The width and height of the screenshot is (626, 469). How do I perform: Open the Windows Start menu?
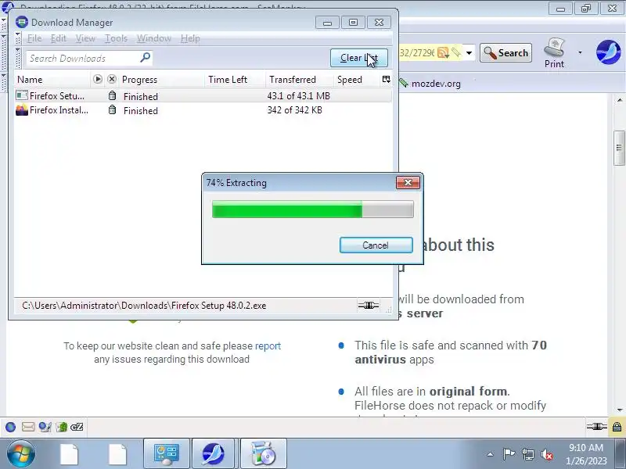pyautogui.click(x=21, y=453)
